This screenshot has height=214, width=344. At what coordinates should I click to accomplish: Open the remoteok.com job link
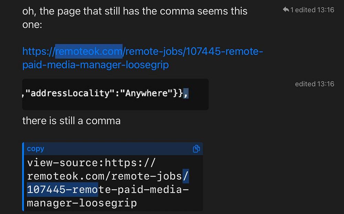(143, 58)
